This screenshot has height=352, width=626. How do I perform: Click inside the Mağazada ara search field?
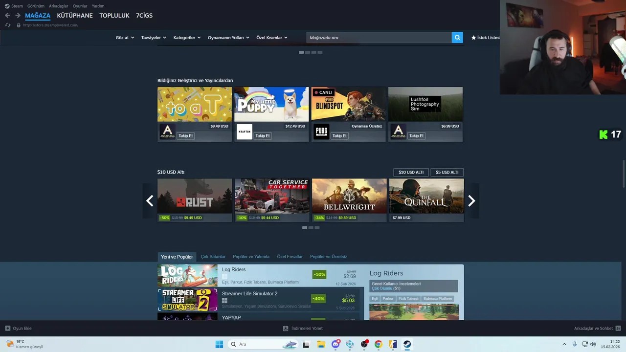pyautogui.click(x=379, y=38)
